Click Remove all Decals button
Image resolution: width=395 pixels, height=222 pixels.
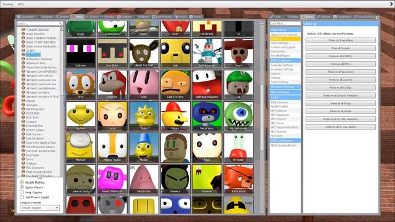point(341,111)
